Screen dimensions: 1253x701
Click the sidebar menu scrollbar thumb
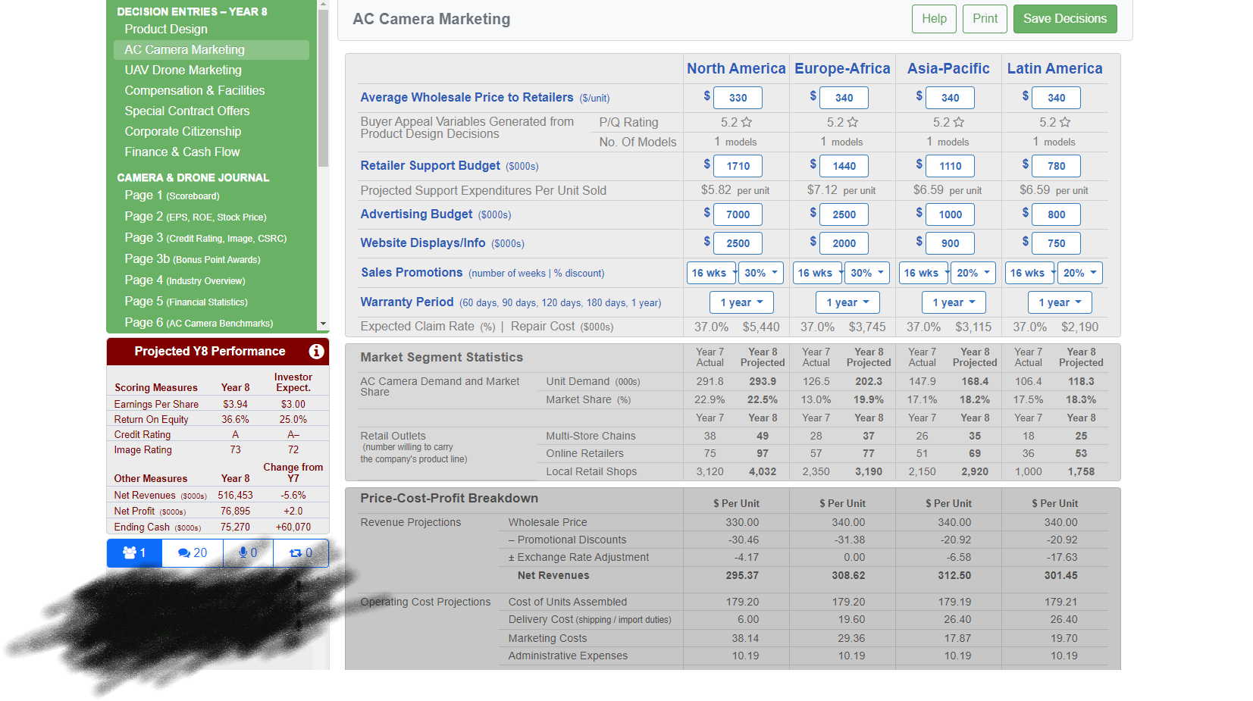coord(323,87)
